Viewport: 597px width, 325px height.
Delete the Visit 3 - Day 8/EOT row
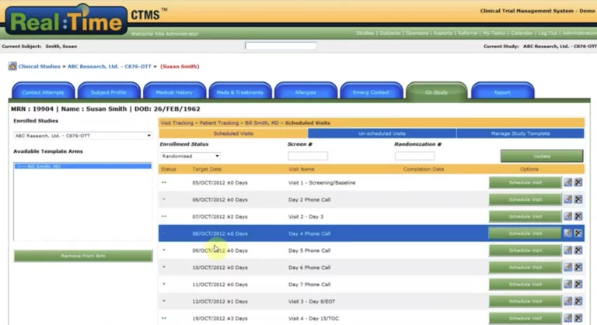578,301
